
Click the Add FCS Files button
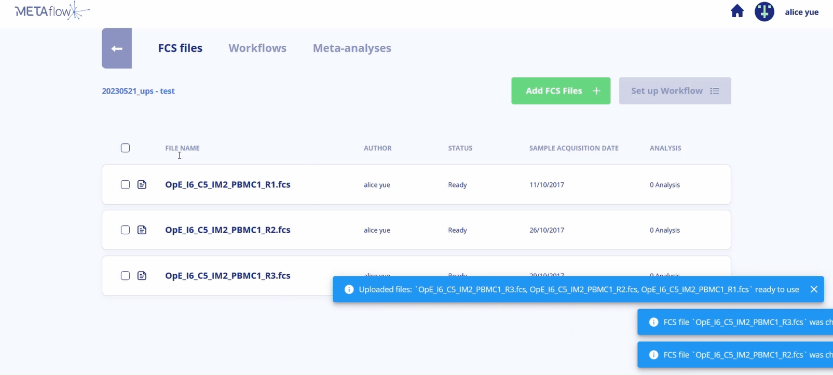pos(561,91)
